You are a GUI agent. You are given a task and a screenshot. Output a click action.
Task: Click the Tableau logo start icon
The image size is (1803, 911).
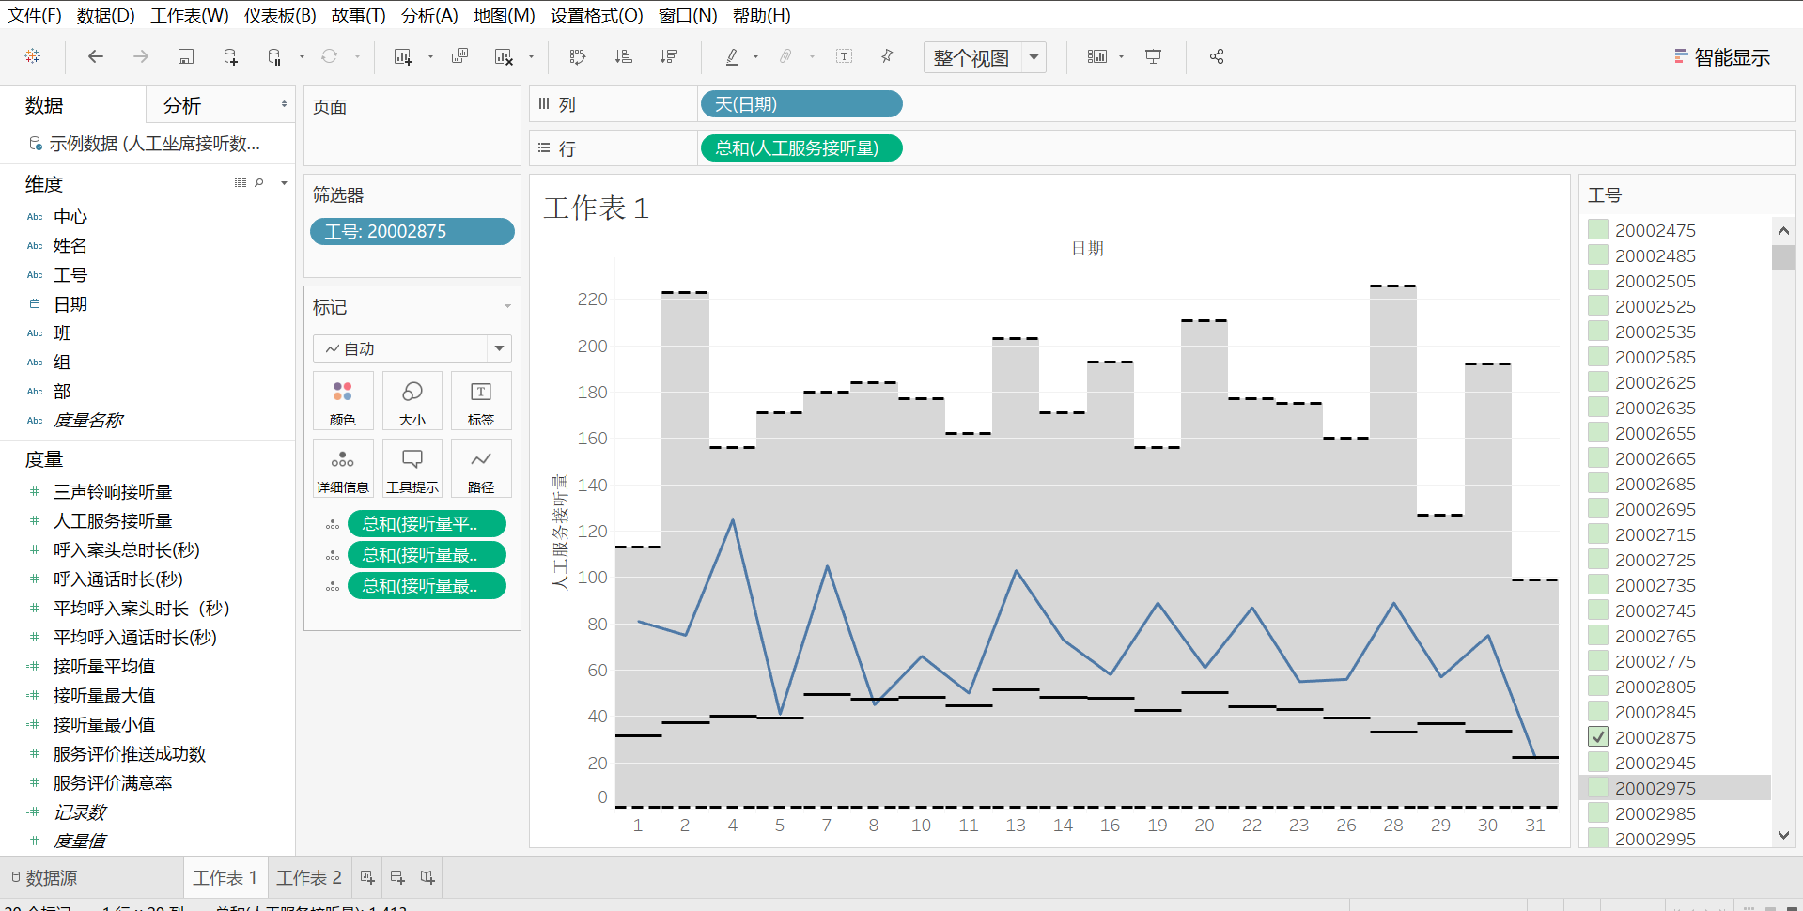tap(33, 56)
